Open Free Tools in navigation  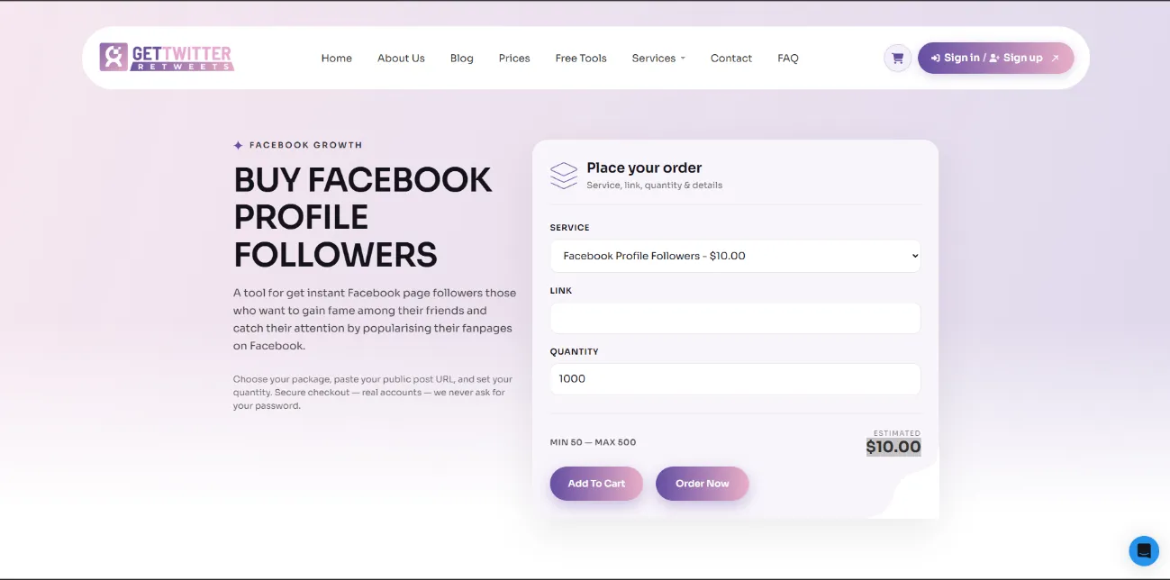tap(581, 58)
